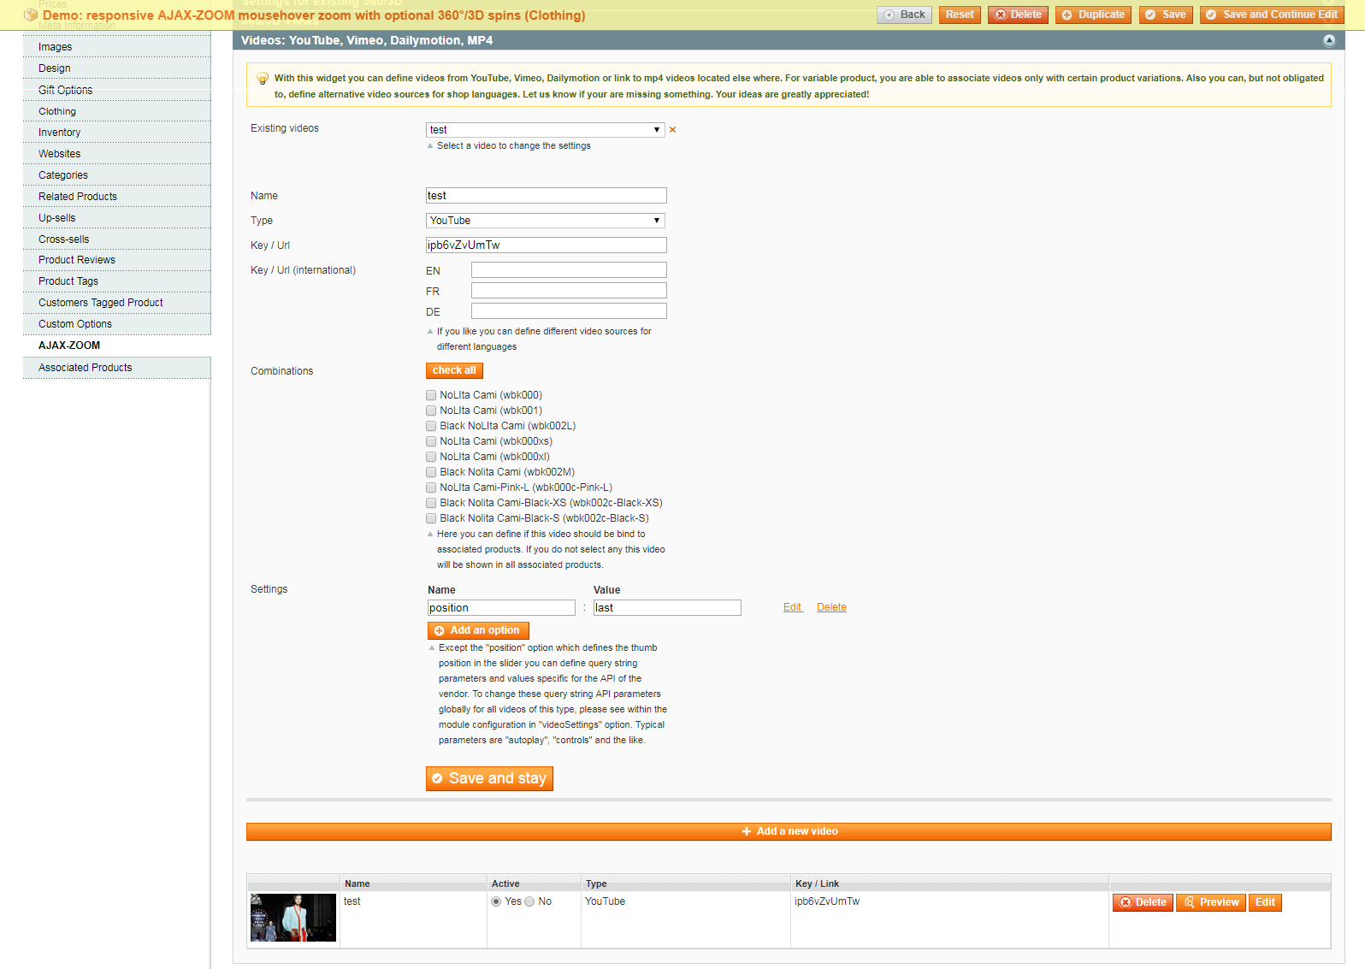This screenshot has width=1365, height=969.
Task: Click the settings name field 'position'
Action: (501, 608)
